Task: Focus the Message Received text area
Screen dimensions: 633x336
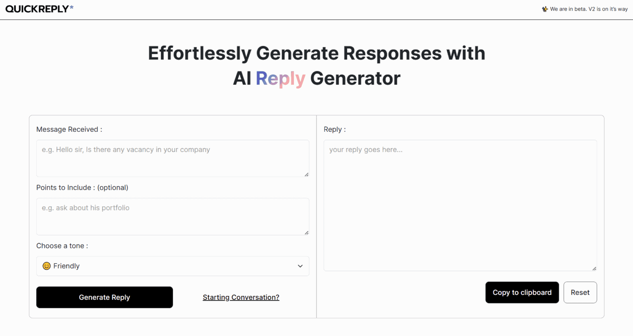Action: pos(173,159)
